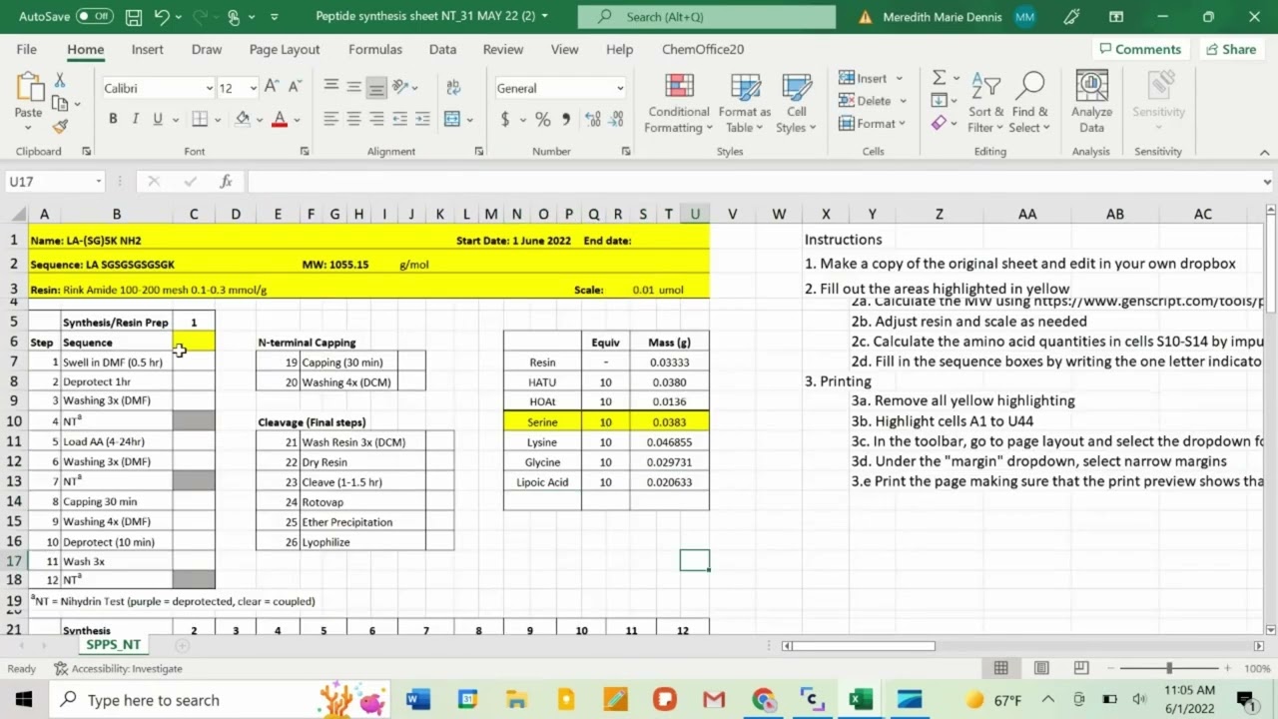
Task: Toggle the AutoSave switch
Action: (x=95, y=17)
